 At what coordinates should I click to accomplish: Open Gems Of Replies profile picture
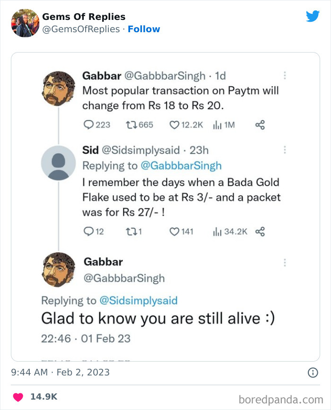(x=25, y=23)
